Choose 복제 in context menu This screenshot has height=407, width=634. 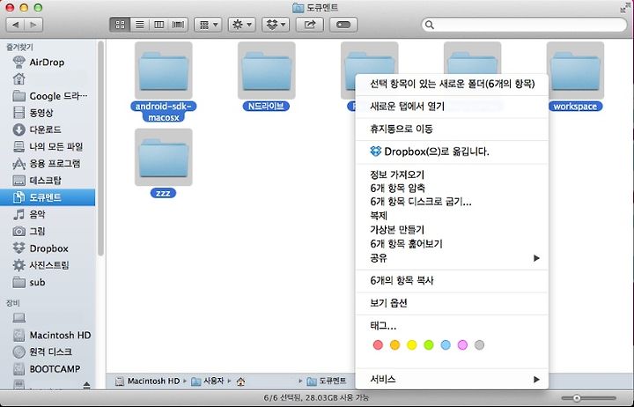(x=452, y=216)
